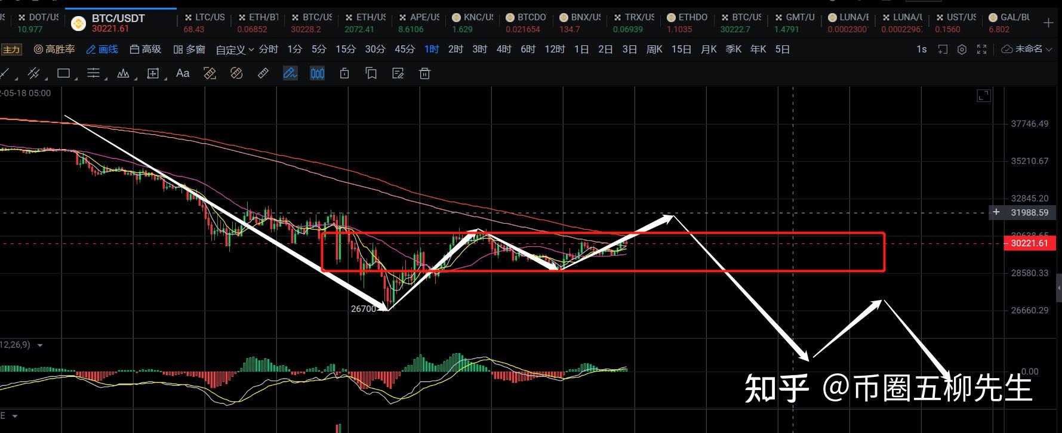Click the copy drawings icon
Image resolution: width=1062 pixels, height=433 pixels.
pos(371,73)
